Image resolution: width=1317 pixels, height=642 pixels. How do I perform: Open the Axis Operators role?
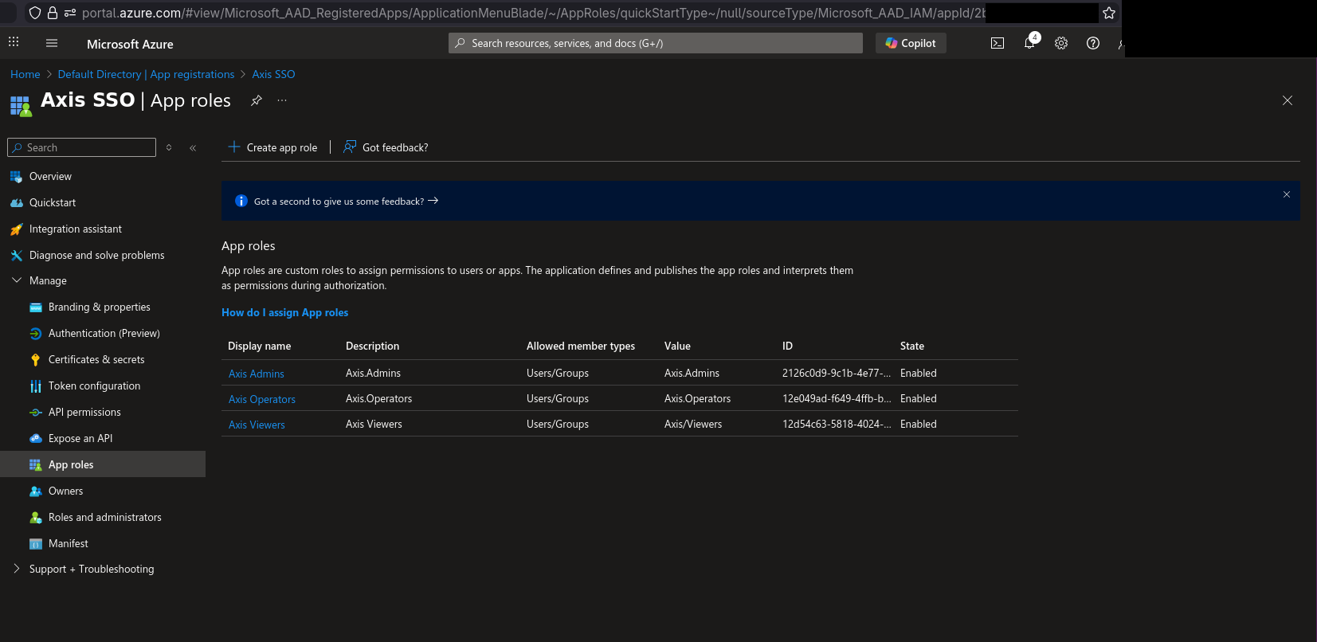[261, 399]
